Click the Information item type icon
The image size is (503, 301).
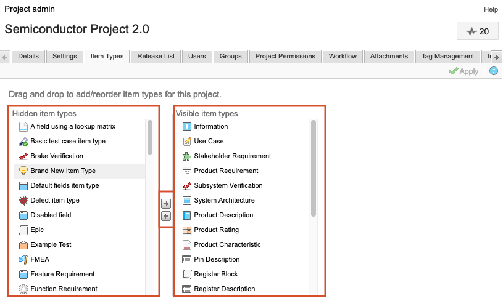[187, 126]
